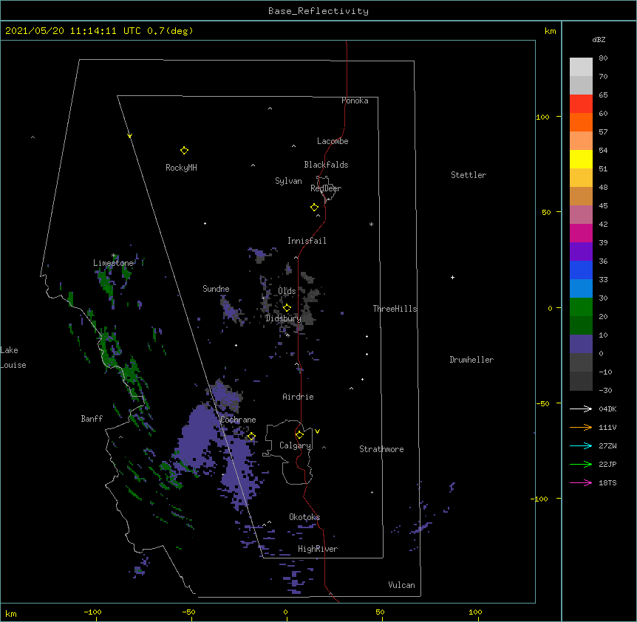637x622 pixels.
Task: Click the Lake Louise label
Action: (x=13, y=358)
